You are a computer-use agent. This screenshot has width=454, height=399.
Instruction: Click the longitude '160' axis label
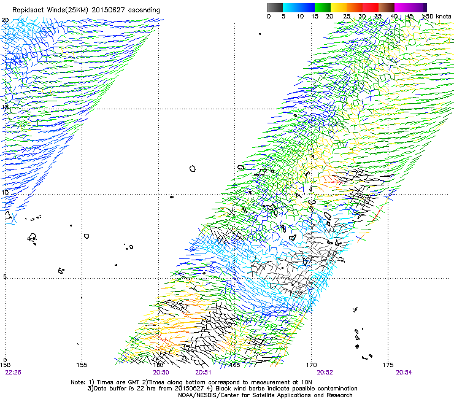click(x=158, y=365)
